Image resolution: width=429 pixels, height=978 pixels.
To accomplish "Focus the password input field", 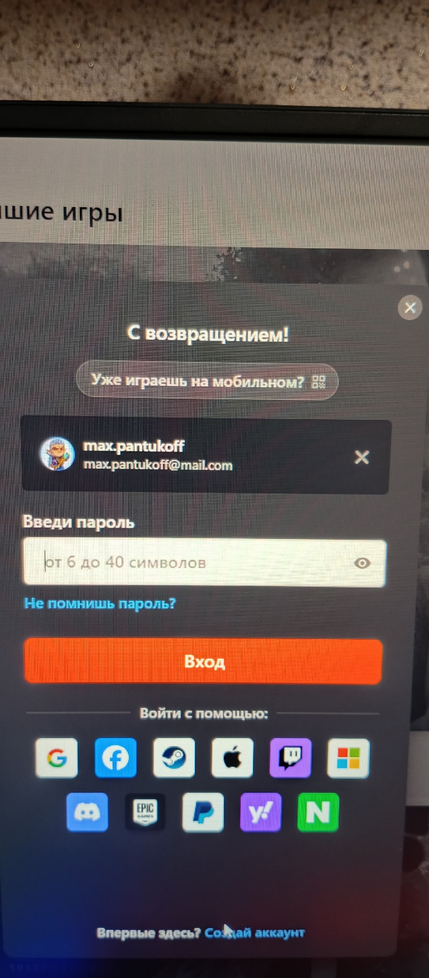I will pyautogui.click(x=204, y=563).
